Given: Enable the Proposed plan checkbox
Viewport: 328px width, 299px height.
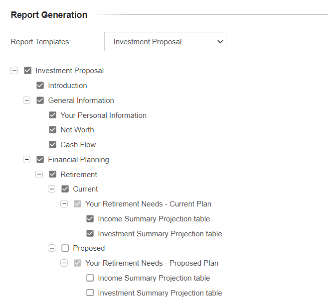Looking at the screenshot, I should pyautogui.click(x=65, y=248).
